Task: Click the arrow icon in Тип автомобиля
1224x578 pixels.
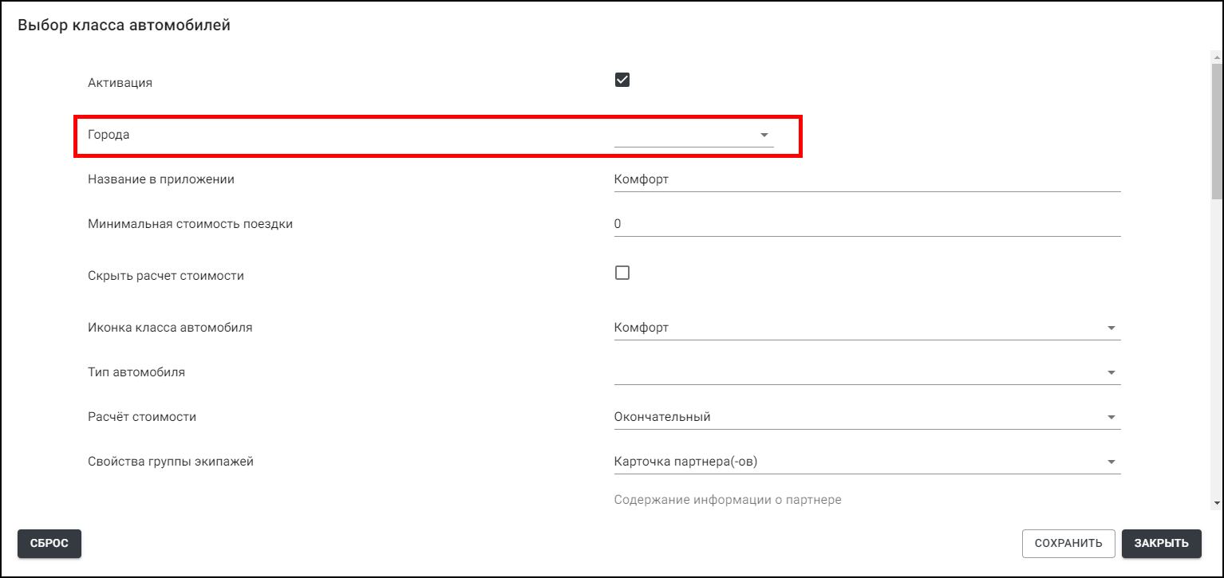Action: [1111, 373]
